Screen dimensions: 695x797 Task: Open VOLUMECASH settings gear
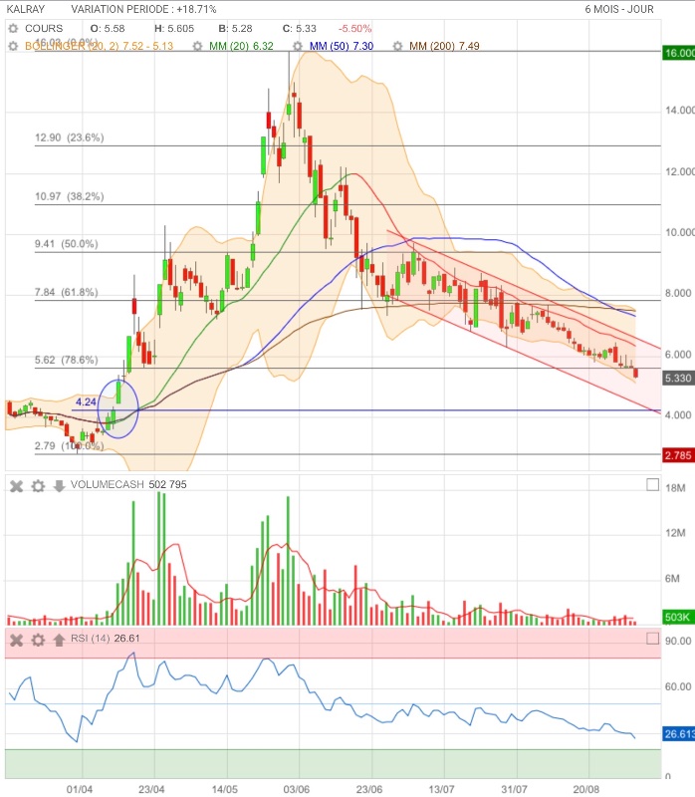[x=38, y=486]
